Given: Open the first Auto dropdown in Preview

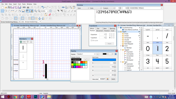Looking at the screenshot, I should 83,8.
